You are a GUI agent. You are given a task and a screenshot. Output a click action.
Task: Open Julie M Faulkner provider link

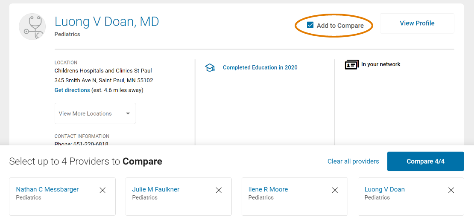pos(156,189)
